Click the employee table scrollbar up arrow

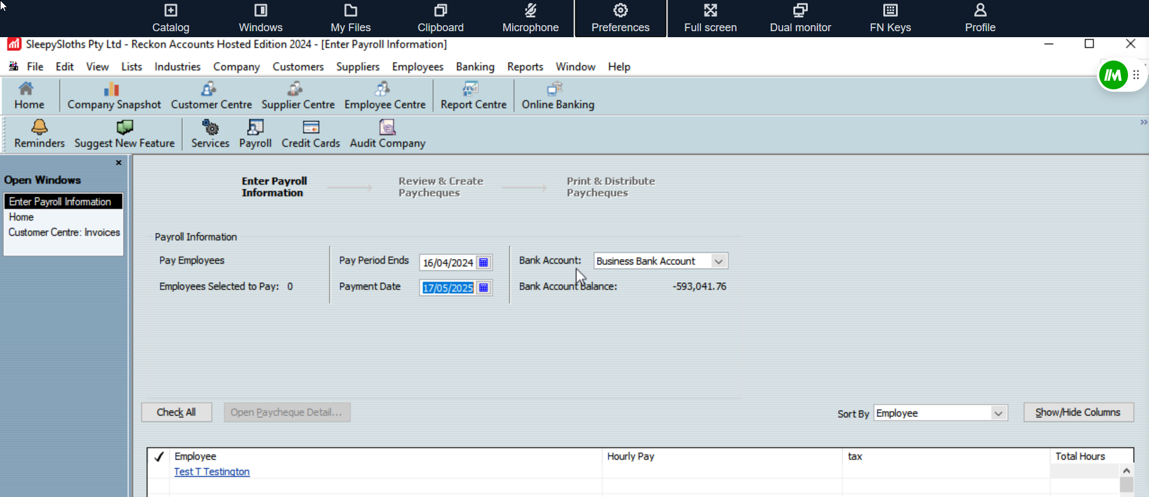pos(1126,471)
